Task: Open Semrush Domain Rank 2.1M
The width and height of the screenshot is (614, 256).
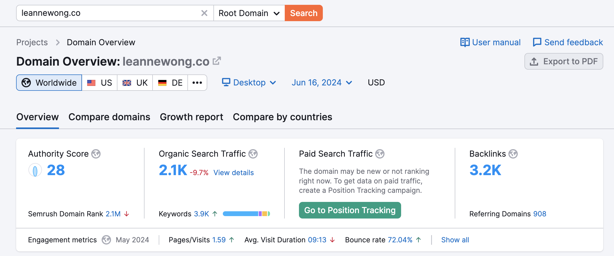Action: pos(113,214)
